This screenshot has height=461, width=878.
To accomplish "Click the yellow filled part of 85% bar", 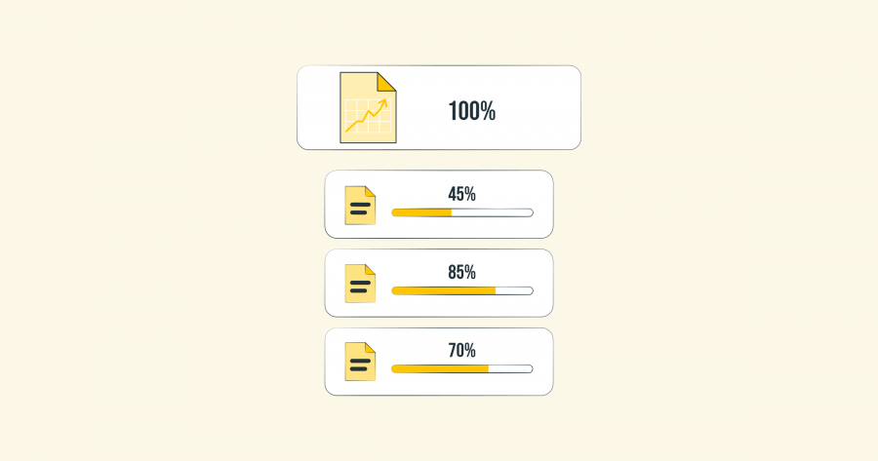I will pyautogui.click(x=444, y=290).
